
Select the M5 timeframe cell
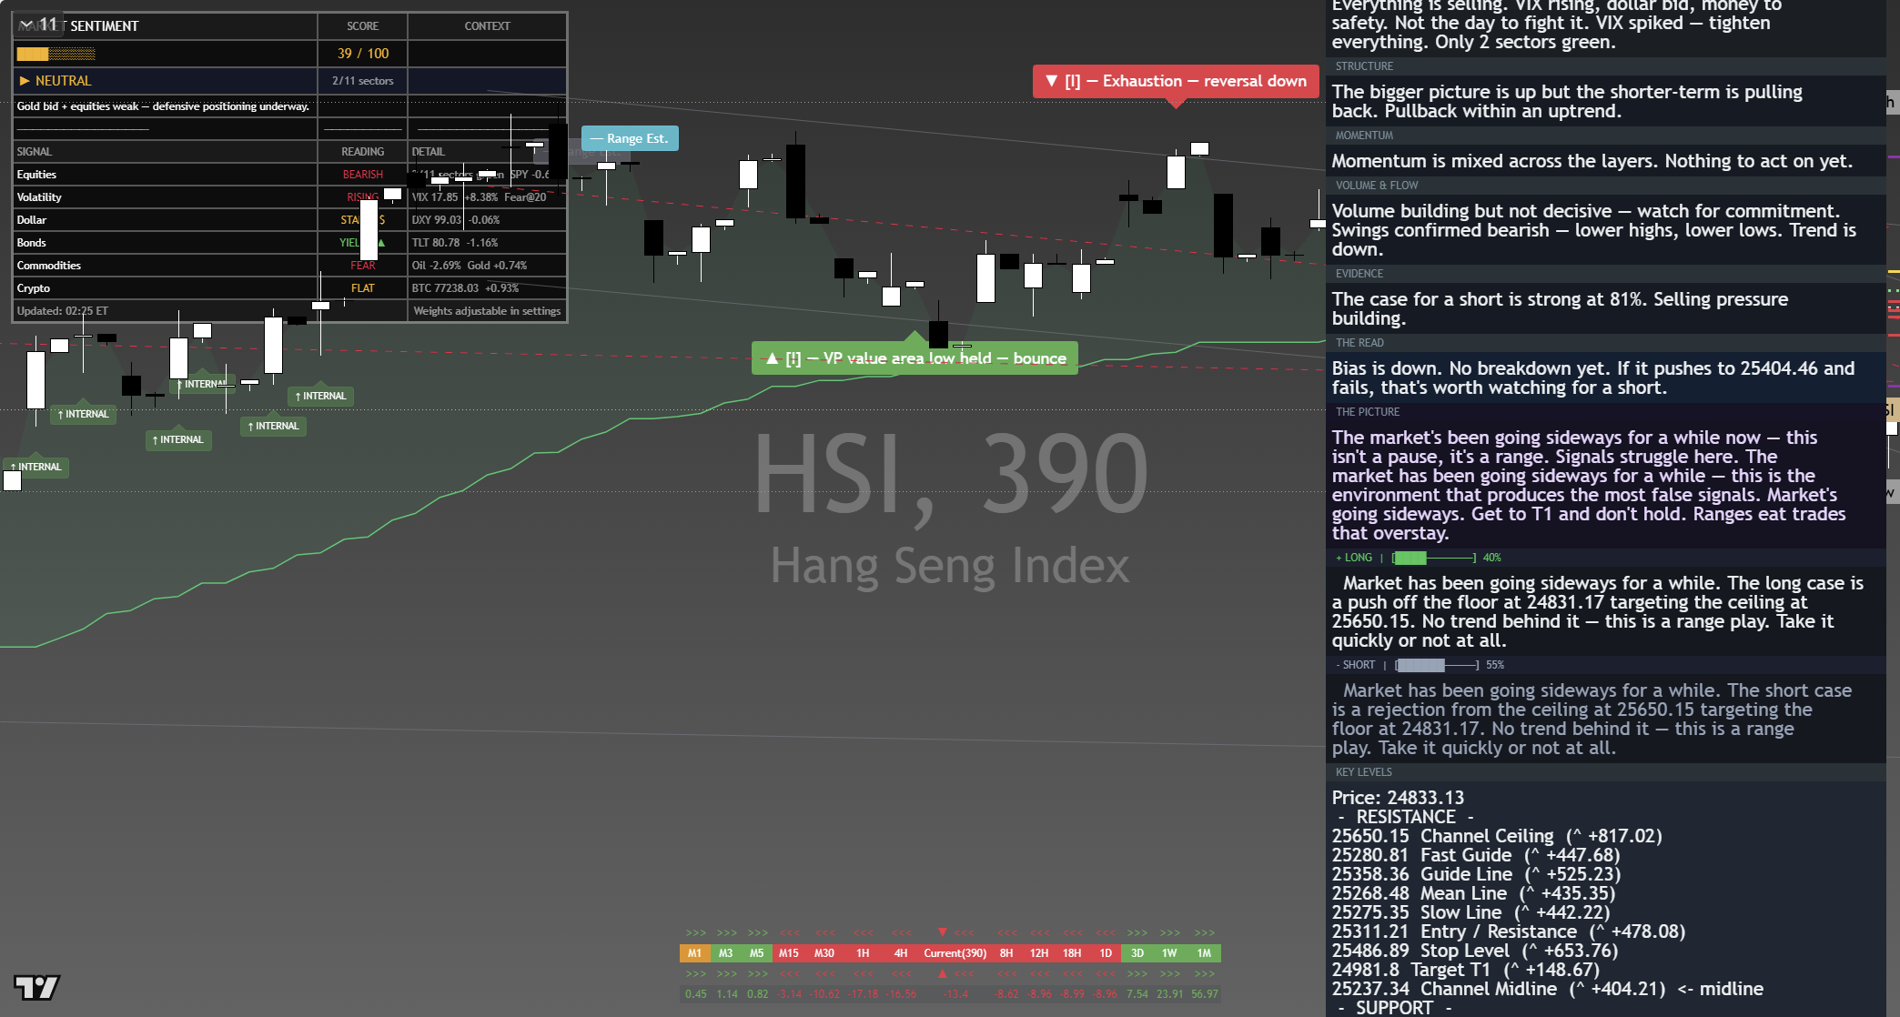point(756,953)
